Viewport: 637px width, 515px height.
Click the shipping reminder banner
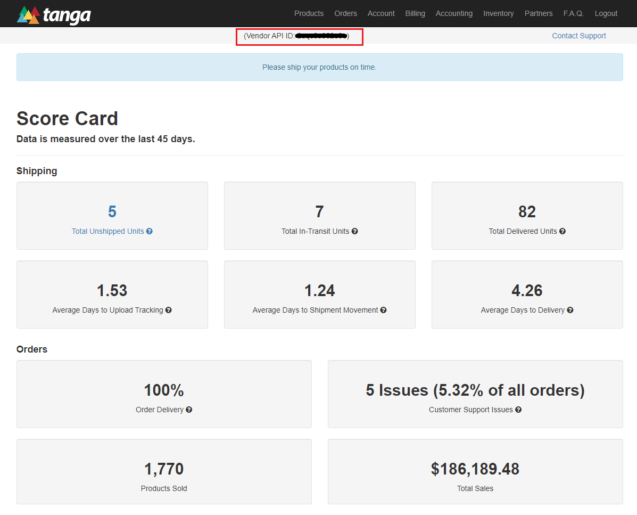click(x=319, y=67)
